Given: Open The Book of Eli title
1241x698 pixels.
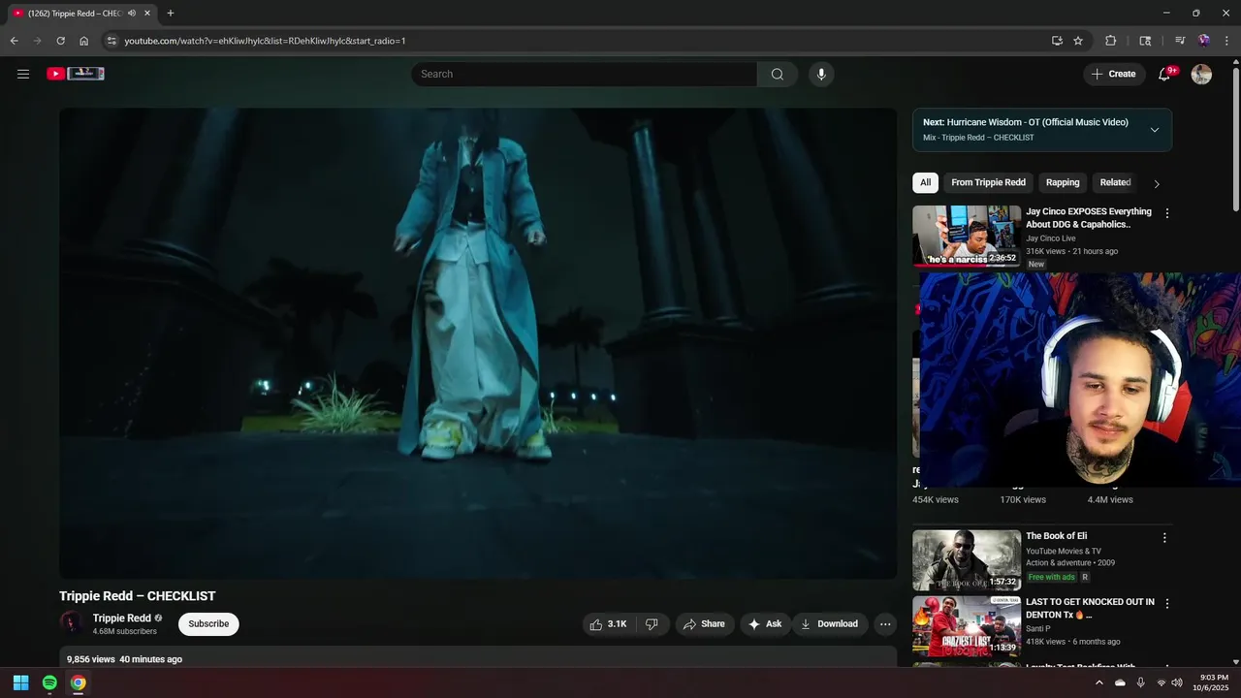Looking at the screenshot, I should 1056,536.
